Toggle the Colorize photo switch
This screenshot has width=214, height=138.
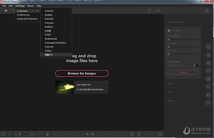pos(195,65)
